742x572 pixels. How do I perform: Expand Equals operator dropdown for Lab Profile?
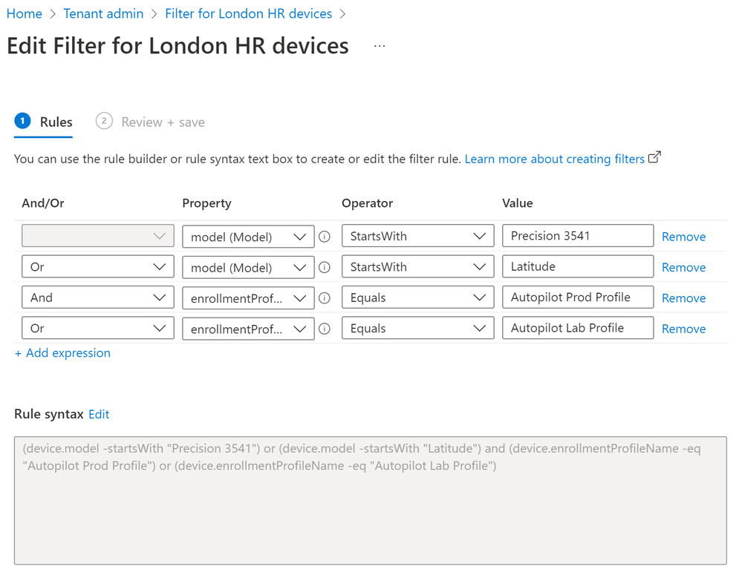click(417, 329)
